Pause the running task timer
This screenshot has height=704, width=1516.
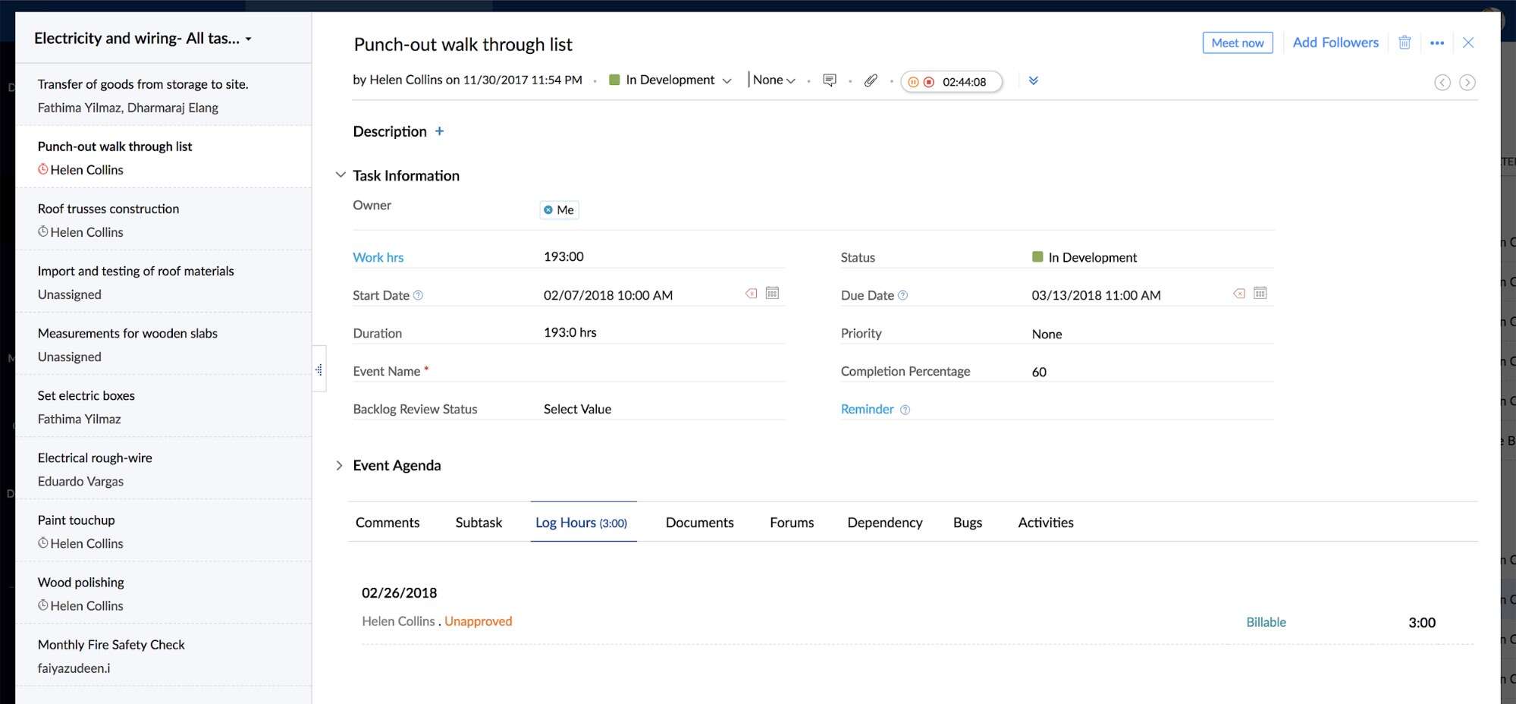(913, 81)
